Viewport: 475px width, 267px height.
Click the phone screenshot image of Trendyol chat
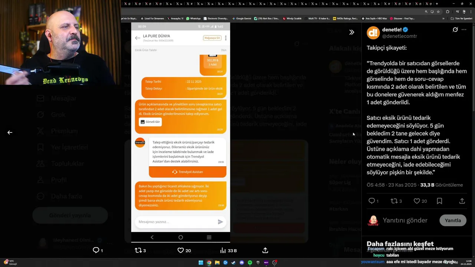click(x=180, y=132)
